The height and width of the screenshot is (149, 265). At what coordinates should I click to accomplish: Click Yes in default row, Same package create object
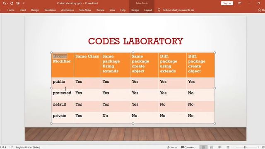pyautogui.click(x=135, y=104)
